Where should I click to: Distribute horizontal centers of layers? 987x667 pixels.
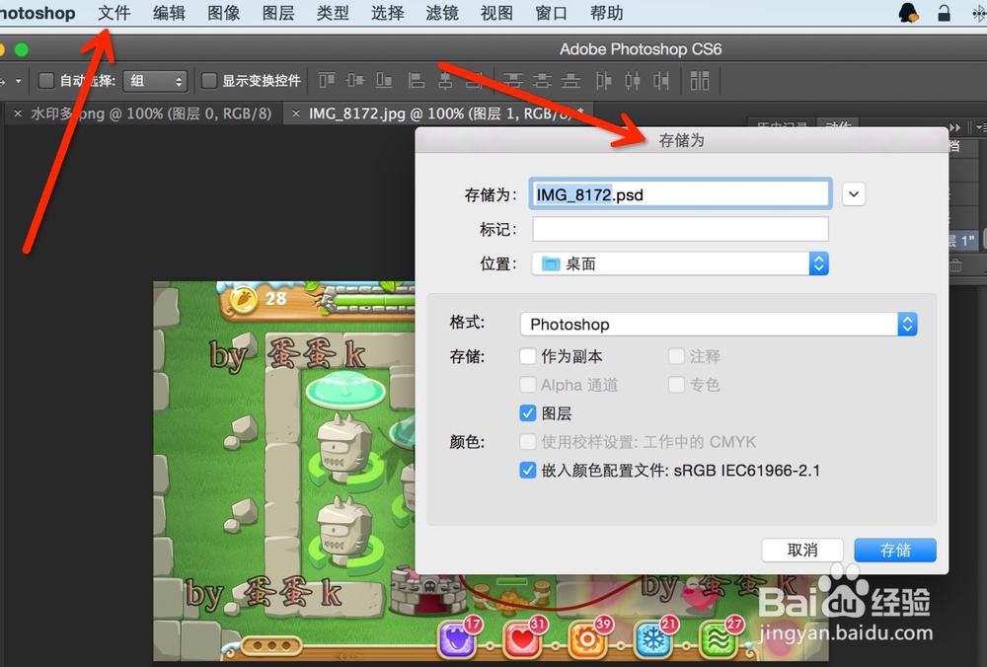(x=633, y=81)
